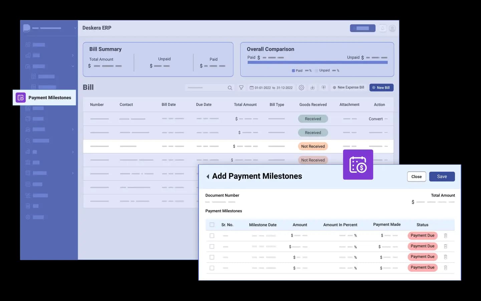Toggle select-all milestones checkbox in header
The image size is (481, 301).
coord(212,225)
